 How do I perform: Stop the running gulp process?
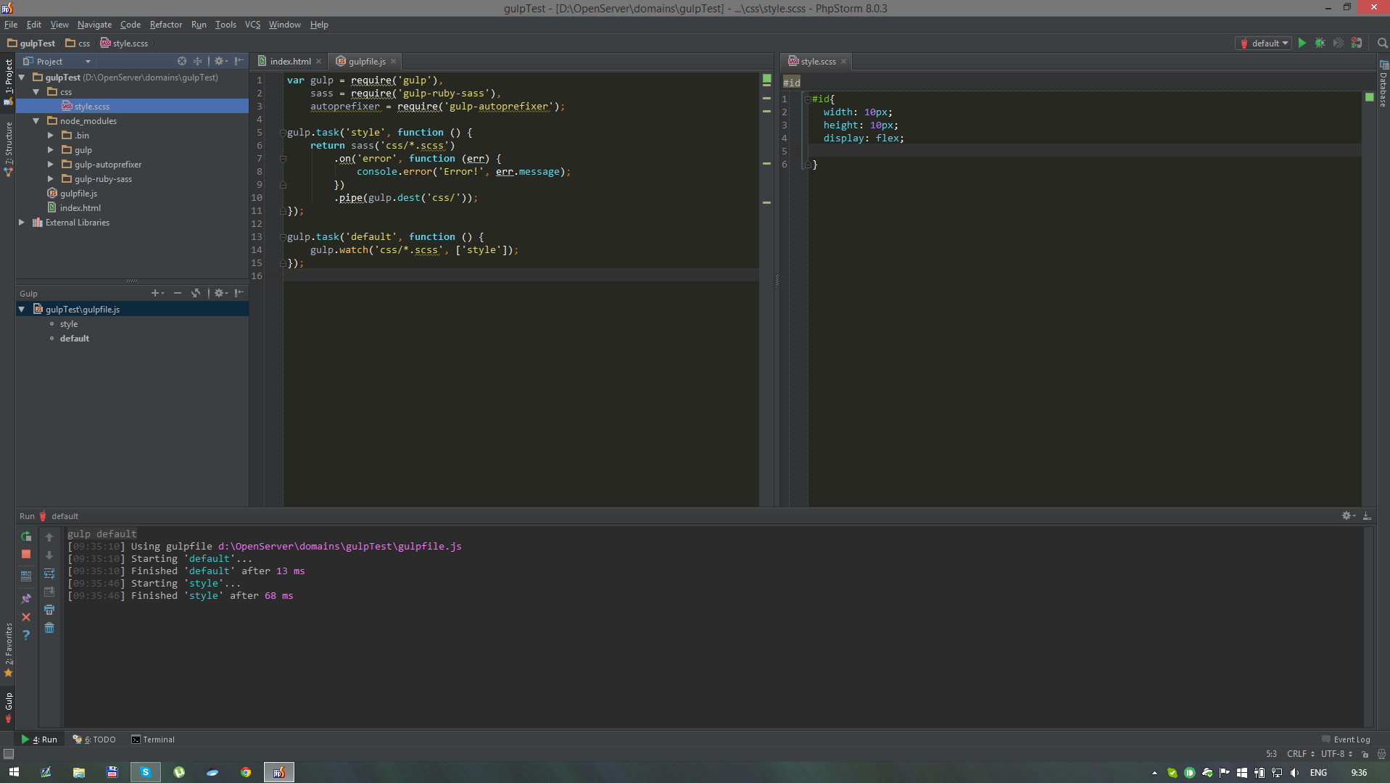(26, 555)
